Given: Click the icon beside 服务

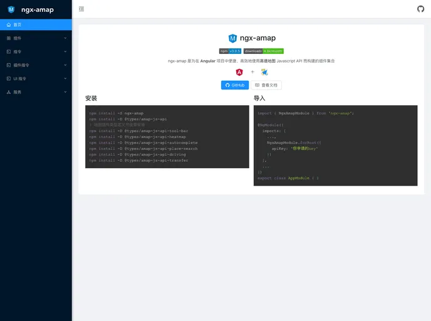Looking at the screenshot, I should point(9,92).
